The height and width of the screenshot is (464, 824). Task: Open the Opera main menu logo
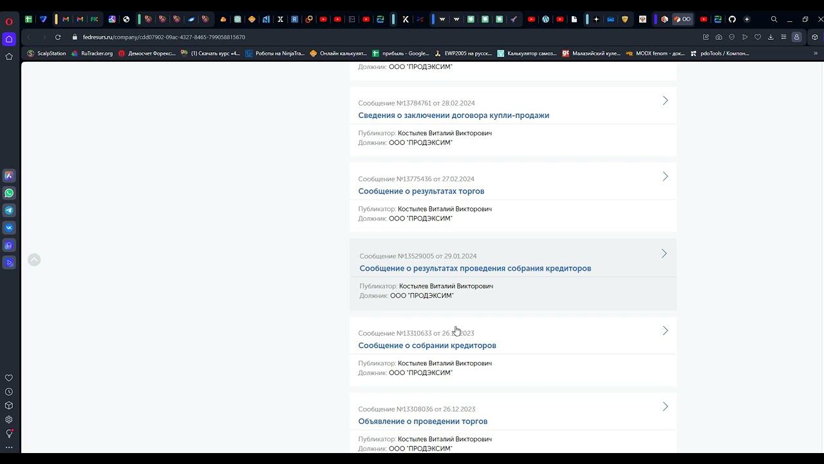click(x=9, y=21)
